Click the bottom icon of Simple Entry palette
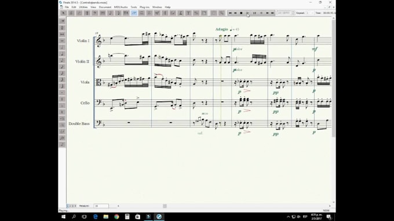The height and width of the screenshot is (221, 394). pos(62,144)
